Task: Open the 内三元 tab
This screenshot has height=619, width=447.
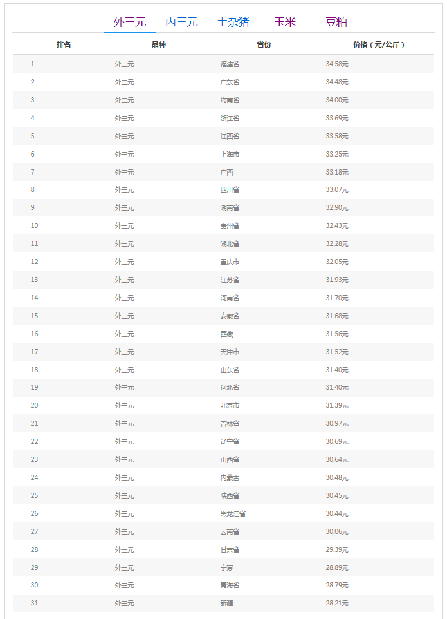Action: point(181,22)
